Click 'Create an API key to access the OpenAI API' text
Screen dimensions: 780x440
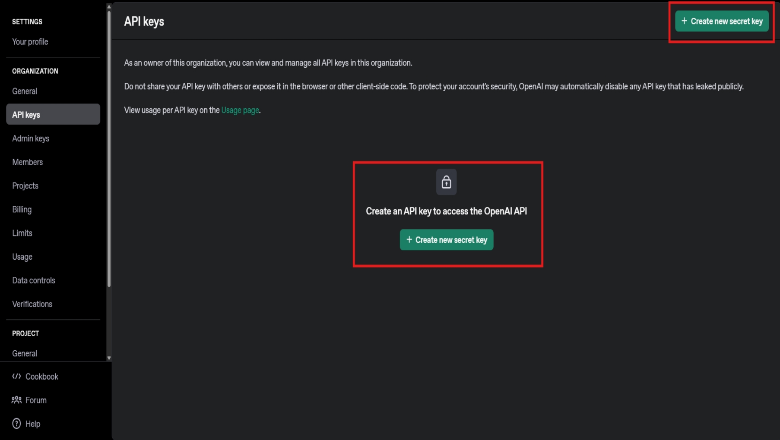[x=446, y=211]
